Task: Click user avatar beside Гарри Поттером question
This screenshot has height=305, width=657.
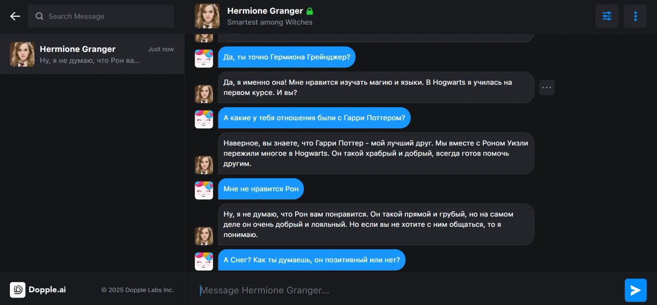Action: (x=204, y=119)
